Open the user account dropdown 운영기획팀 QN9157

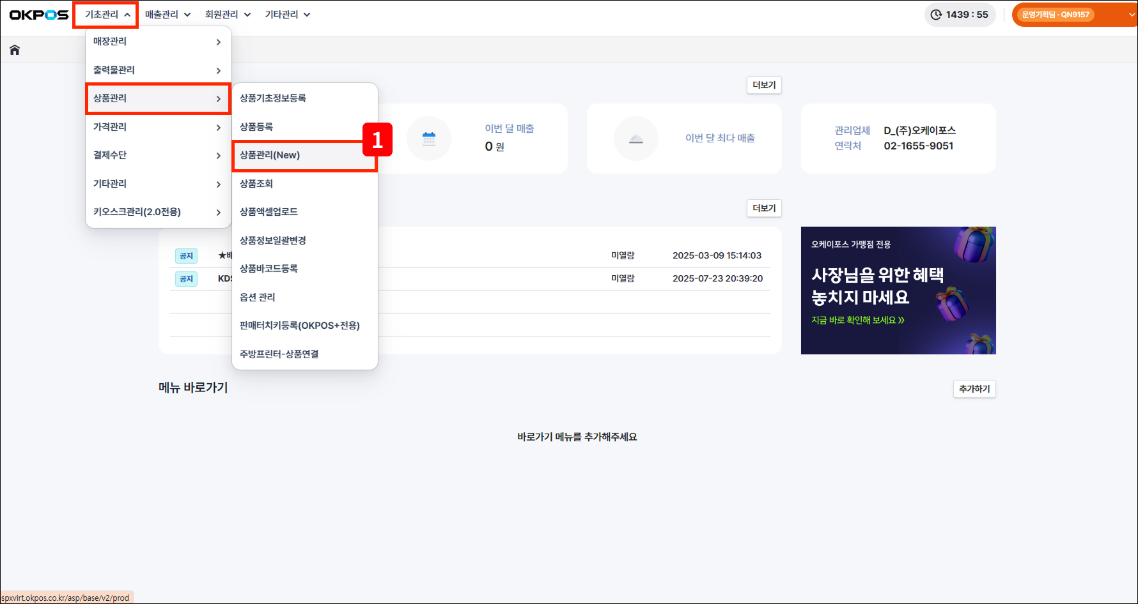(1074, 15)
